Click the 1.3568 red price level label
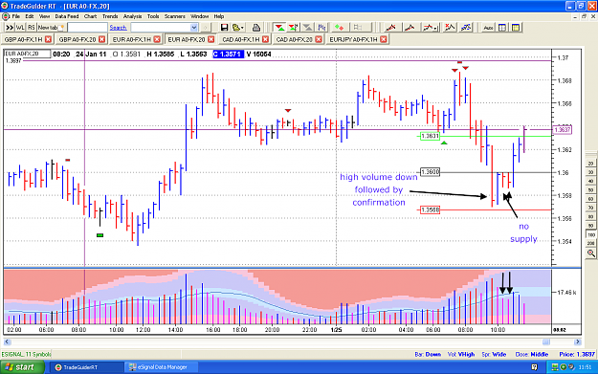598x374 pixels. (430, 209)
